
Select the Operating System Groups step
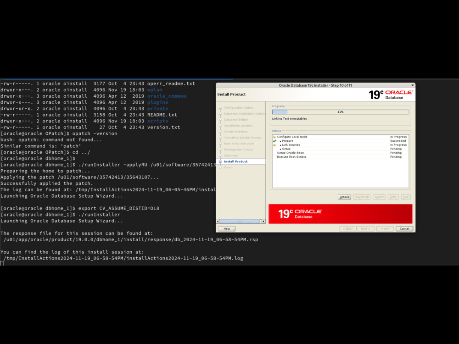click(242, 138)
